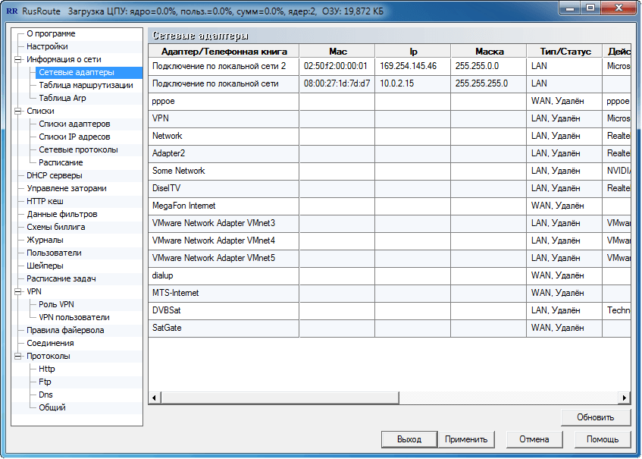Collapse the VPN tree node

tap(17, 292)
